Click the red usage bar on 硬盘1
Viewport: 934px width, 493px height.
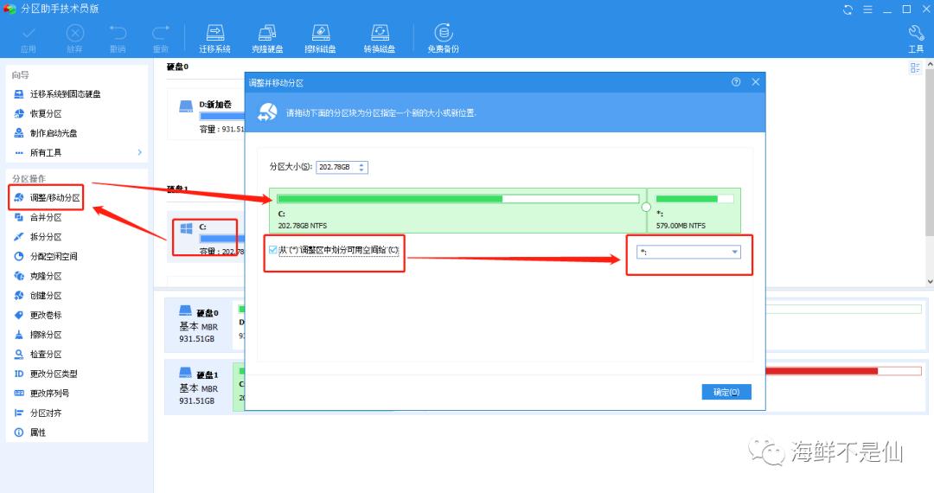(822, 371)
